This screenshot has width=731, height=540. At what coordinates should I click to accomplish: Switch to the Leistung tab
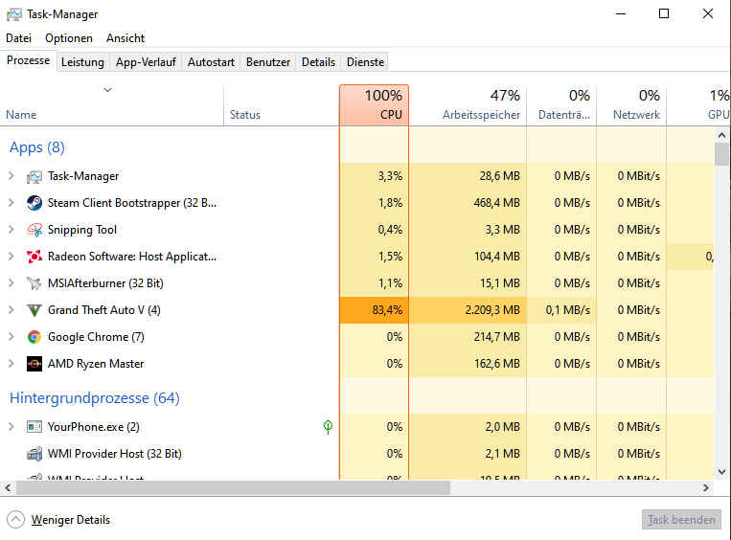point(82,62)
